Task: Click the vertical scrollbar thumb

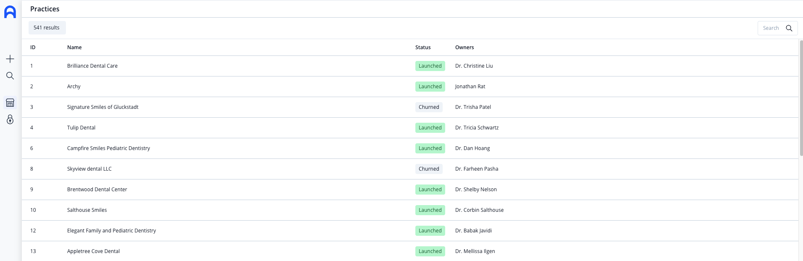Action: (x=801, y=98)
